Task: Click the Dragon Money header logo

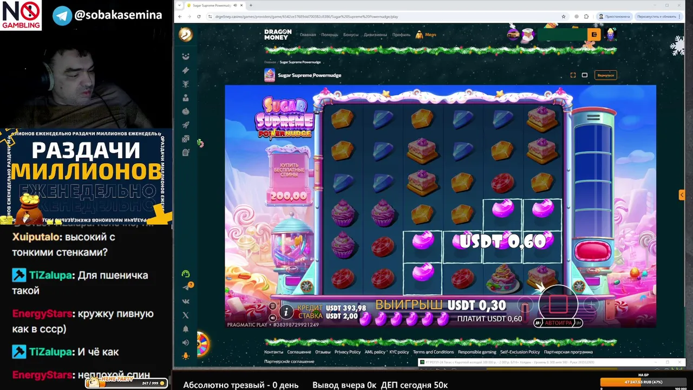Action: click(x=278, y=35)
